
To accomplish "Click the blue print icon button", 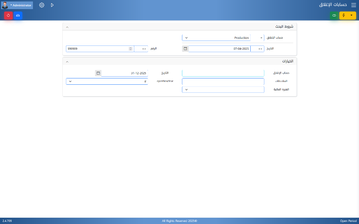I will coord(18,15).
